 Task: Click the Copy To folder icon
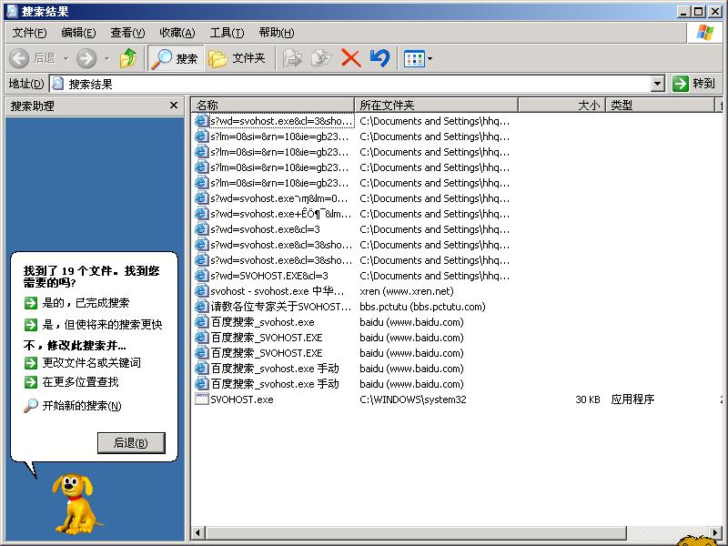(321, 58)
